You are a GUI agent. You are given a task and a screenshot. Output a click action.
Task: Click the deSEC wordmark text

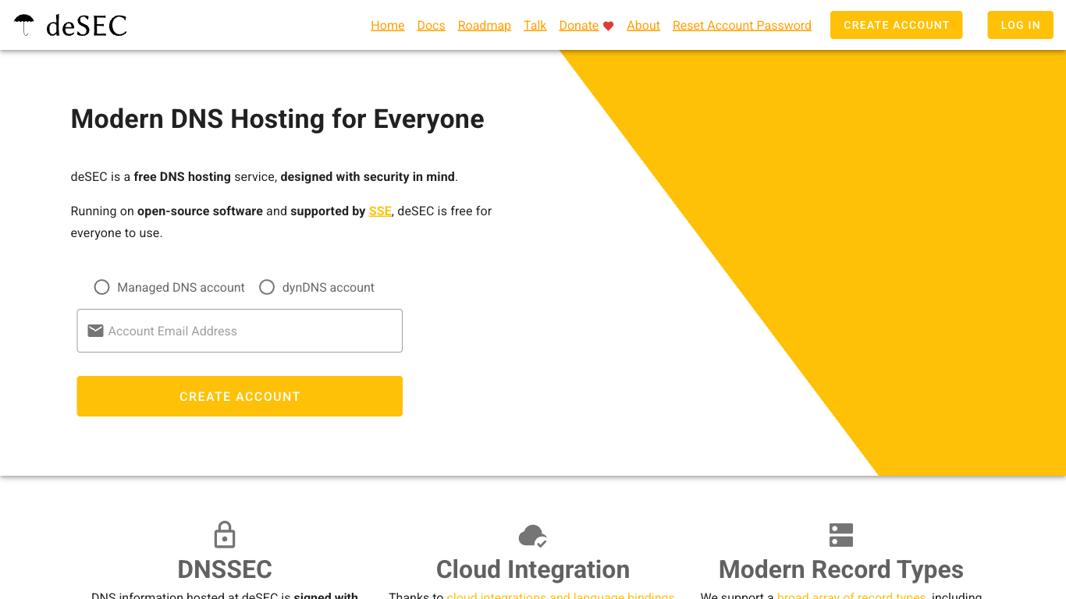tap(87, 26)
